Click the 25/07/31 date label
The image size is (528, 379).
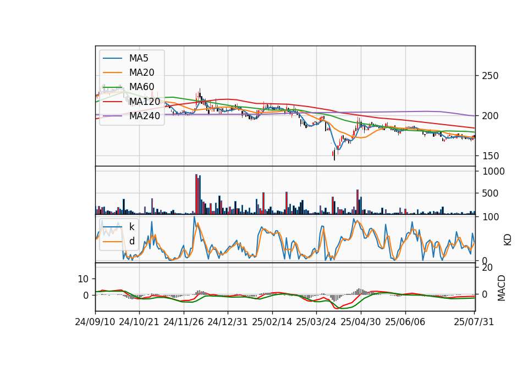click(x=474, y=322)
